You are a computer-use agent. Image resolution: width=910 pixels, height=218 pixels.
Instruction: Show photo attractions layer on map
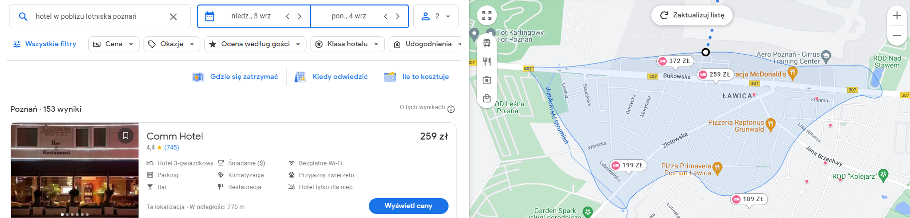487,80
